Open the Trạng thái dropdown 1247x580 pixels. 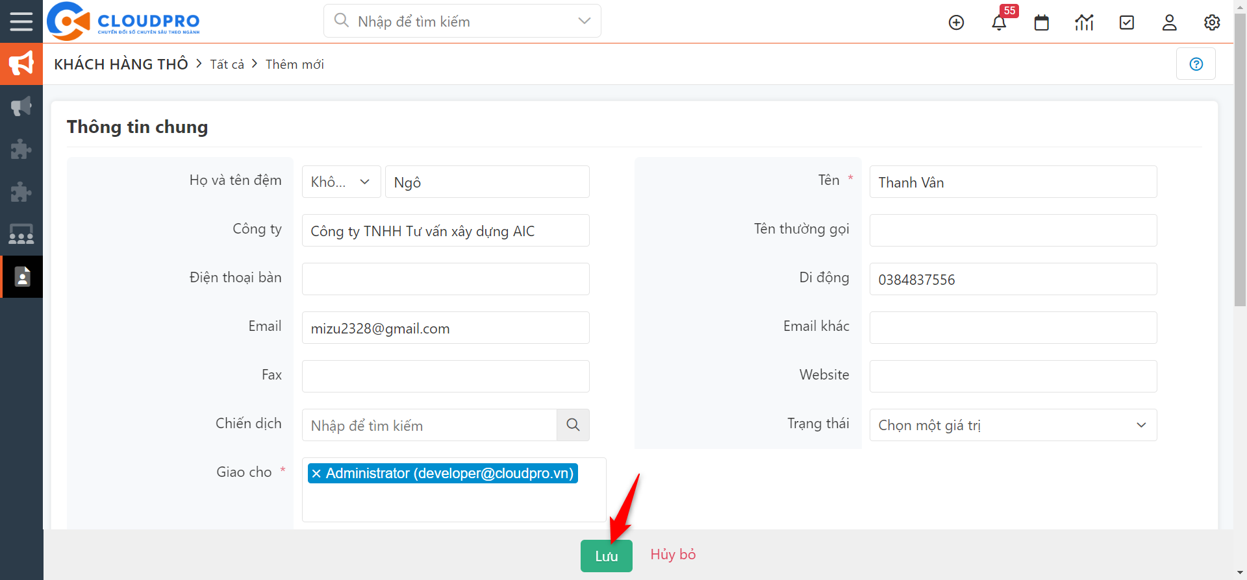(x=1013, y=425)
